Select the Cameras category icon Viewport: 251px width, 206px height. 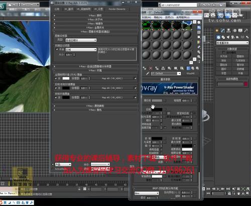[x=233, y=37]
